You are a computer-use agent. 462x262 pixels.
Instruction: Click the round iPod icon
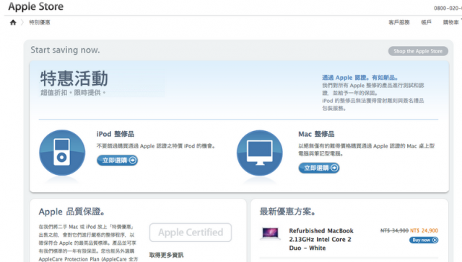[62, 153]
